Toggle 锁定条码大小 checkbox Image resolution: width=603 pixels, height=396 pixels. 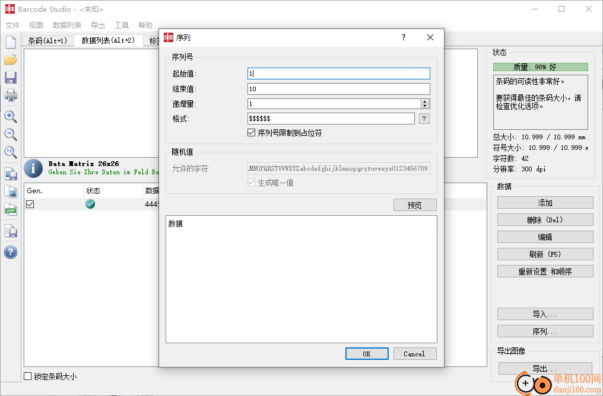click(28, 376)
